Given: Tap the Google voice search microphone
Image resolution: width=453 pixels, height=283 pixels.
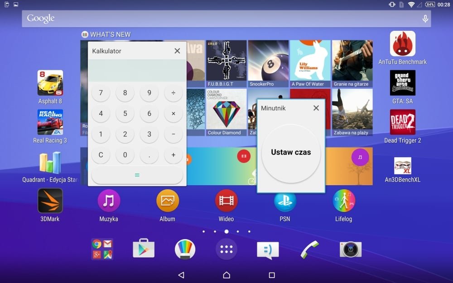Looking at the screenshot, I should tap(425, 19).
